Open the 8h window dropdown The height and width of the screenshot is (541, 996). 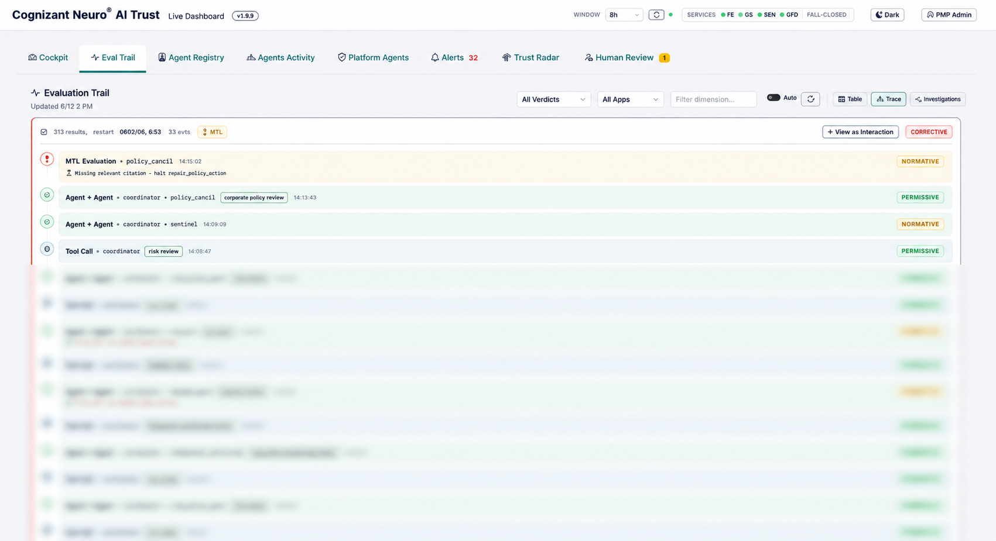click(x=624, y=15)
